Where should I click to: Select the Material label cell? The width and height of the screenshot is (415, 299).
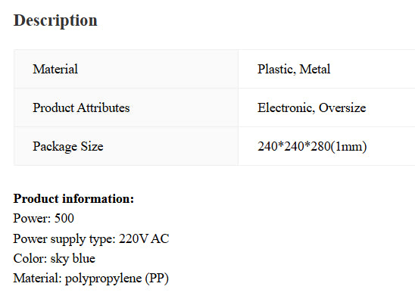(126, 69)
